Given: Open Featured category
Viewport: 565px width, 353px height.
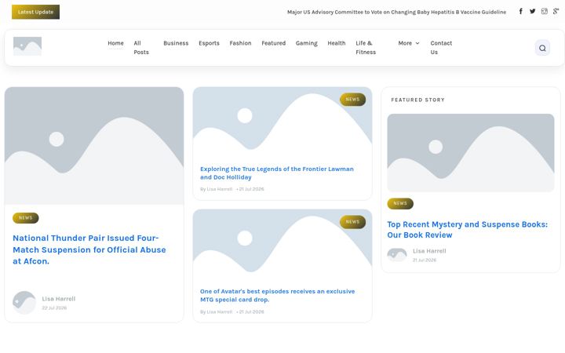Looking at the screenshot, I should tap(274, 43).
